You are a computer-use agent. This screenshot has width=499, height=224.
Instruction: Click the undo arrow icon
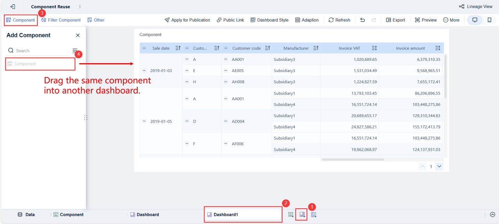pos(362,20)
